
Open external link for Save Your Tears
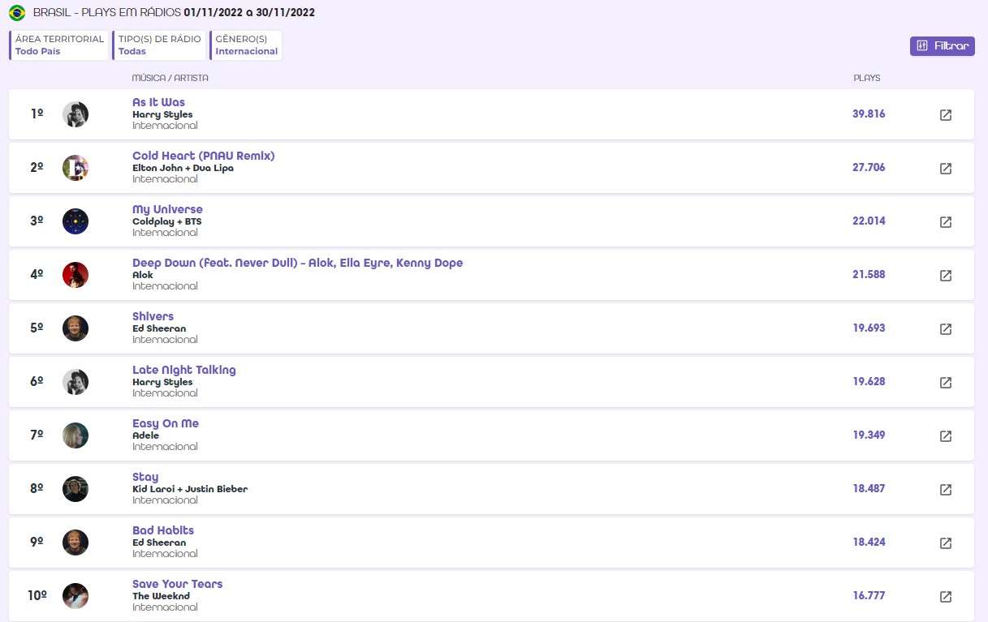pyautogui.click(x=945, y=597)
